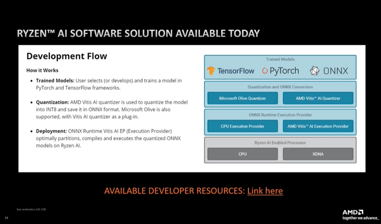The height and width of the screenshot is (224, 381).
Task: Click the PyTorch logo
Action: tap(280, 71)
